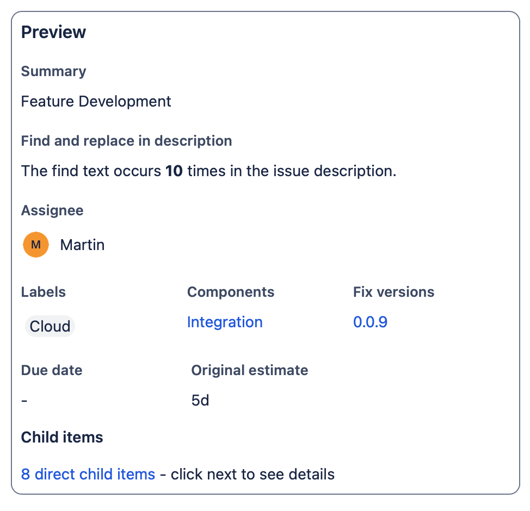Select the Feature Development summary text
The height and width of the screenshot is (511, 530).
(96, 101)
